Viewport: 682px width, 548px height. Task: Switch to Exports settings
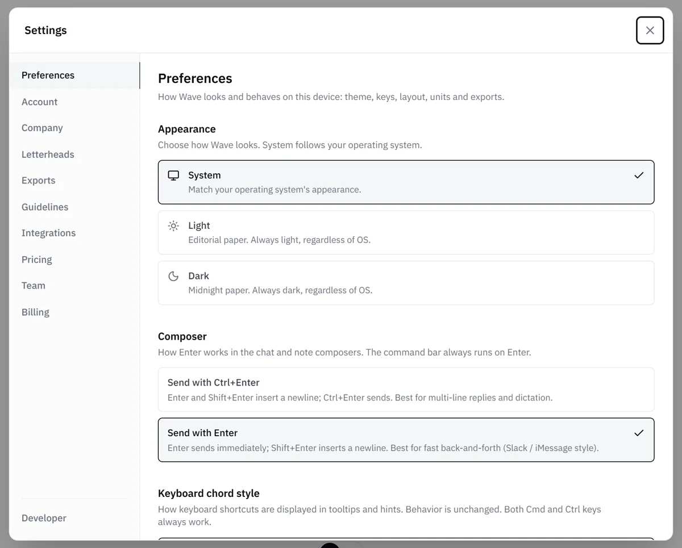coord(74,181)
